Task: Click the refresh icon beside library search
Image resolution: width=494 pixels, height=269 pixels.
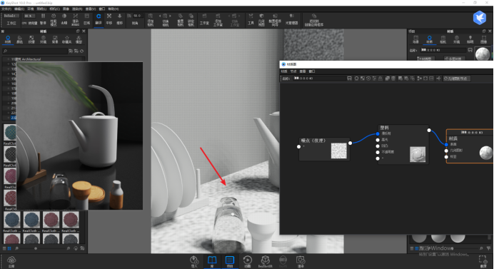Action: point(81,51)
